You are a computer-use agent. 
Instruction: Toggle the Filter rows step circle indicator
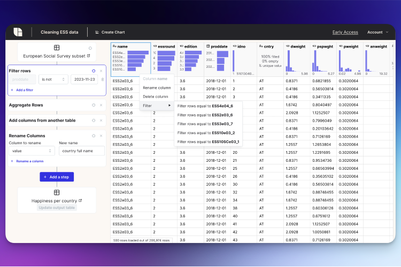pyautogui.click(x=94, y=71)
